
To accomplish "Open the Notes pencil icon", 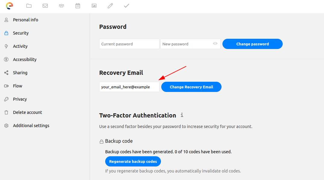I will [110, 5].
